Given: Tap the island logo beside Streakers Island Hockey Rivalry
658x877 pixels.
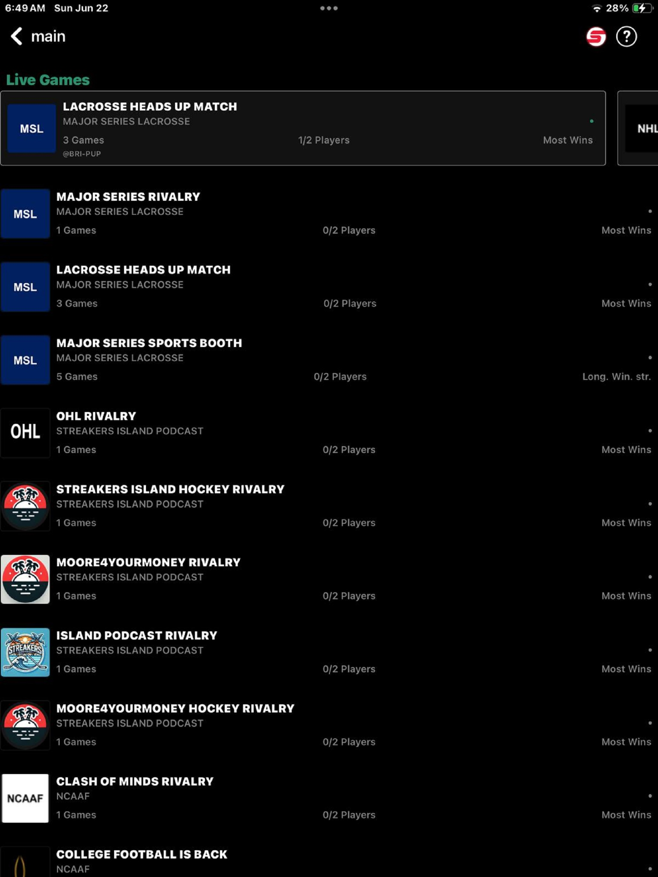Looking at the screenshot, I should [26, 506].
